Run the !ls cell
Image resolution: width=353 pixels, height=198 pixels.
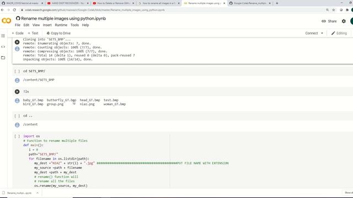[x=17, y=92]
